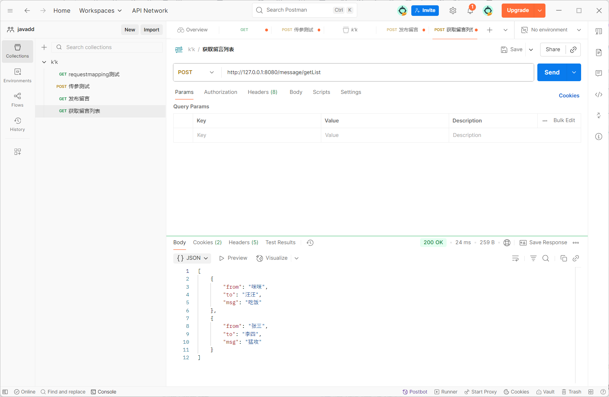This screenshot has width=609, height=397.
Task: Open the tabs overflow chevron
Action: pos(506,30)
